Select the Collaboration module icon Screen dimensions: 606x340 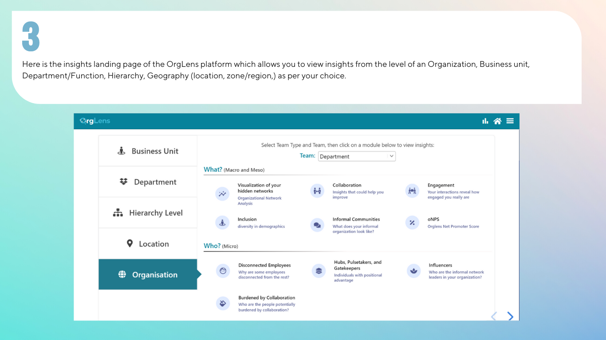317,191
